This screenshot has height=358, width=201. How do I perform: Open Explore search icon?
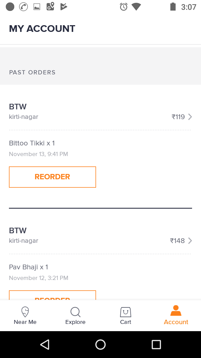coord(75,312)
